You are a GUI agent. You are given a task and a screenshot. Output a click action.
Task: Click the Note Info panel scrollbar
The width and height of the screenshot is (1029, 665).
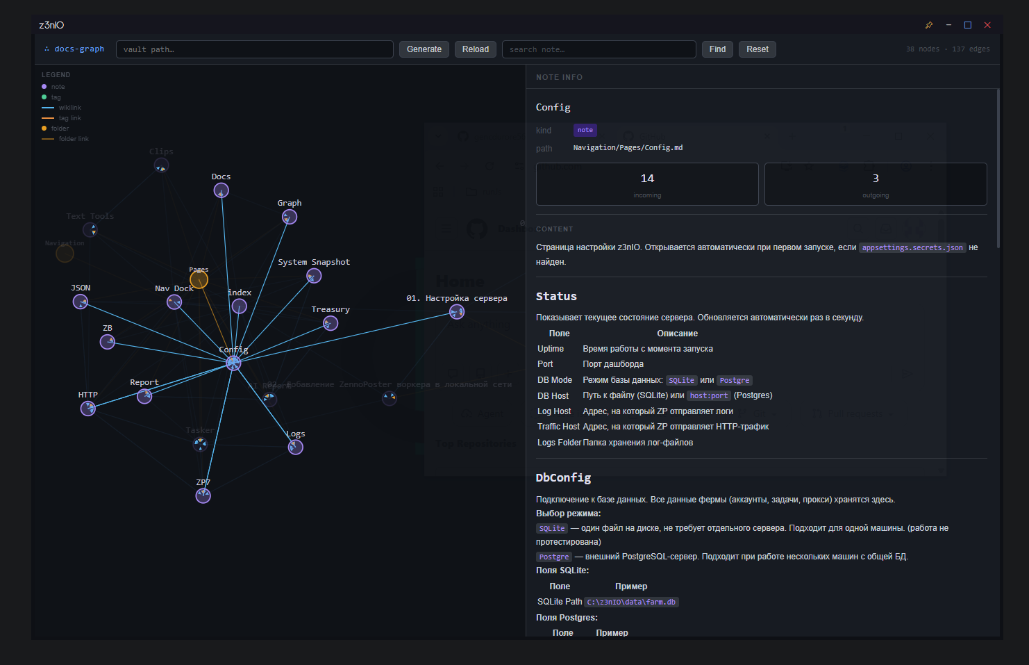(x=998, y=167)
